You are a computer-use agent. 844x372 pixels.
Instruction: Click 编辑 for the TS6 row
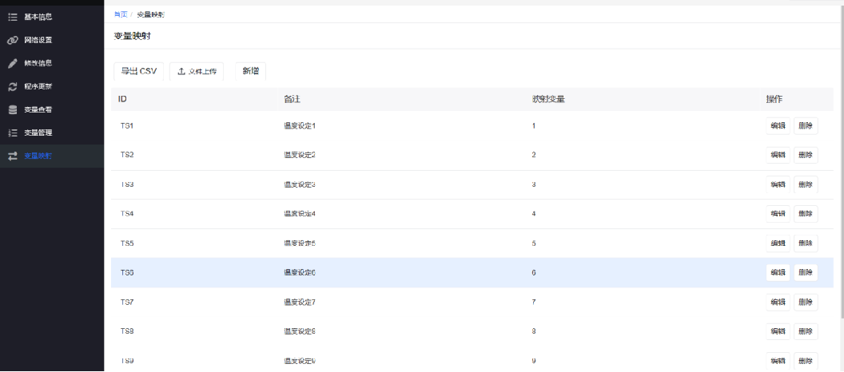coord(778,273)
